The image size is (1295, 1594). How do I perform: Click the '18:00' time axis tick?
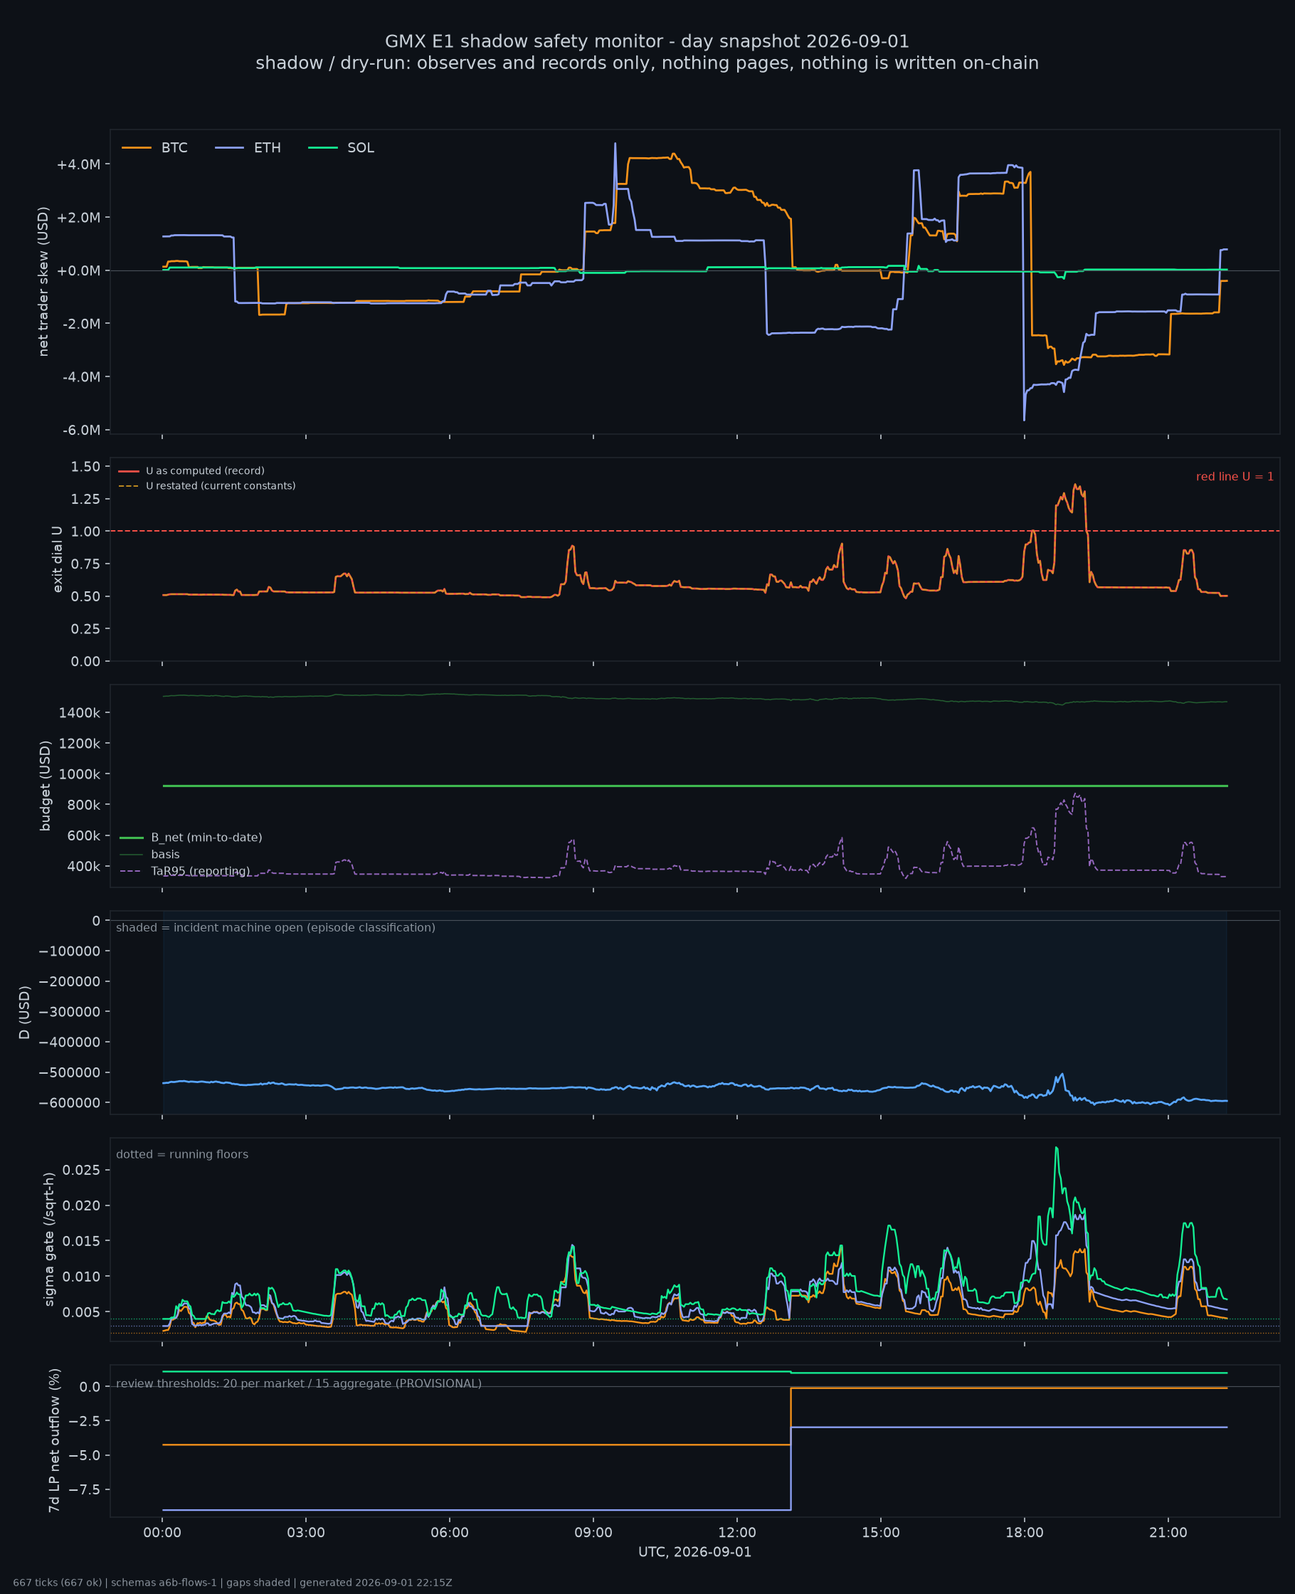click(1024, 1533)
